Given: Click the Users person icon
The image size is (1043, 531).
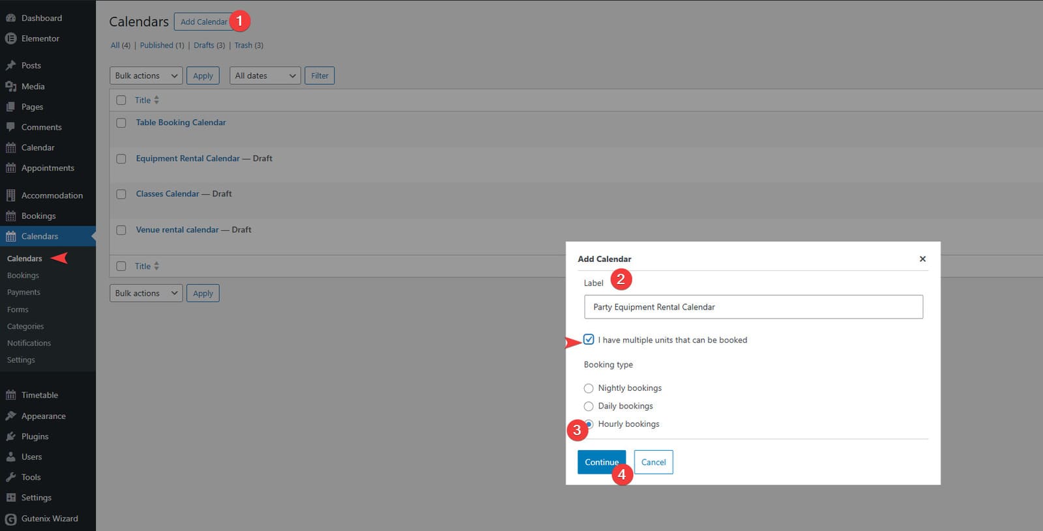Looking at the screenshot, I should (10, 457).
